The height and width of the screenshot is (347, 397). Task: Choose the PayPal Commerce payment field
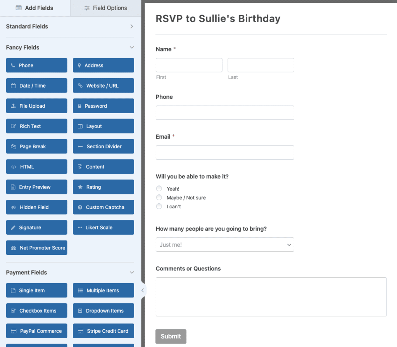click(36, 331)
